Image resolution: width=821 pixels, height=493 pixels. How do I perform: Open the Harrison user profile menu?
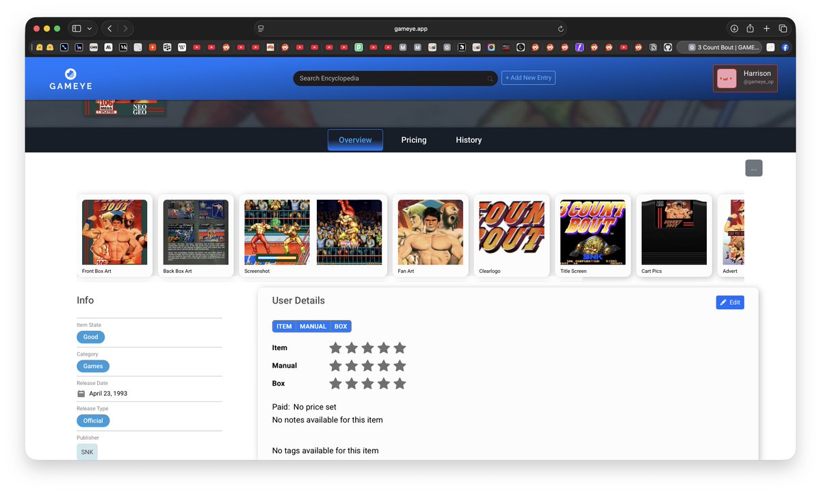click(745, 79)
